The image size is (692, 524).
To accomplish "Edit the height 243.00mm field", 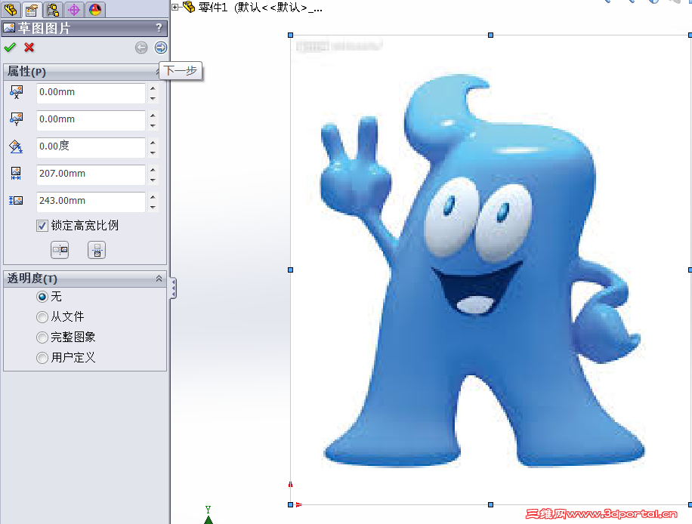I will 91,202.
